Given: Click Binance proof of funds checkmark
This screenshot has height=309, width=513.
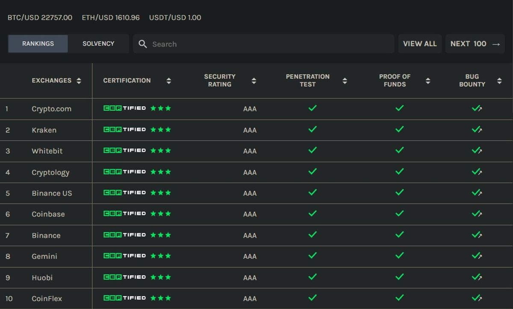Looking at the screenshot, I should [399, 235].
